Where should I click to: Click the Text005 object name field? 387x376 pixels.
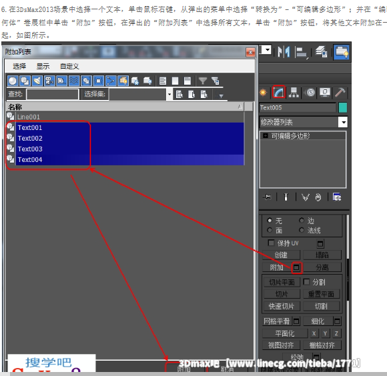pos(298,108)
